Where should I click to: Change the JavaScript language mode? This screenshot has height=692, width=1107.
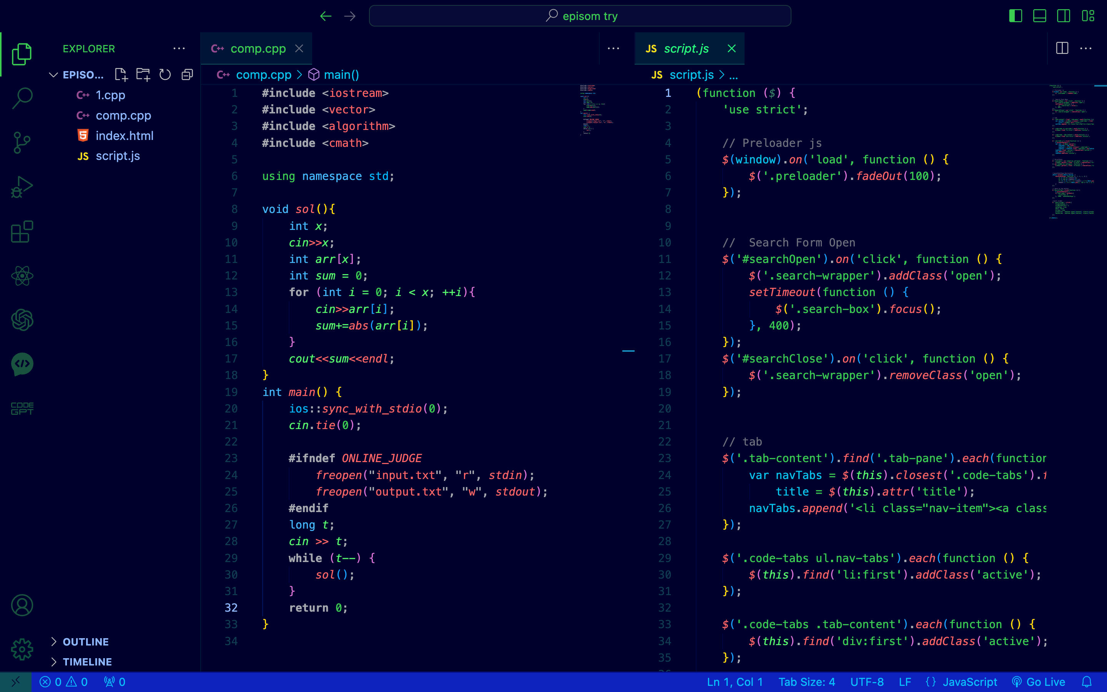coord(970,682)
